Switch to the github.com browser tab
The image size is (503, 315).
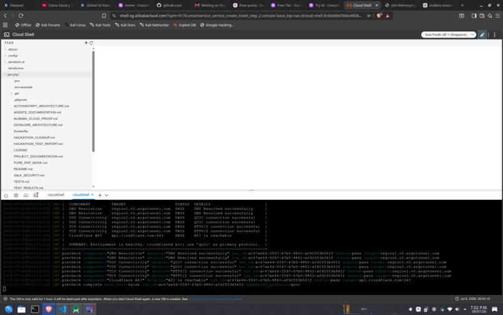pyautogui.click(x=172, y=5)
